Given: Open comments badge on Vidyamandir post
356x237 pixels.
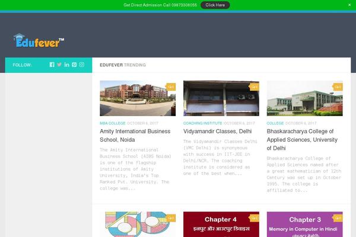Looking at the screenshot, I should 254,87.
